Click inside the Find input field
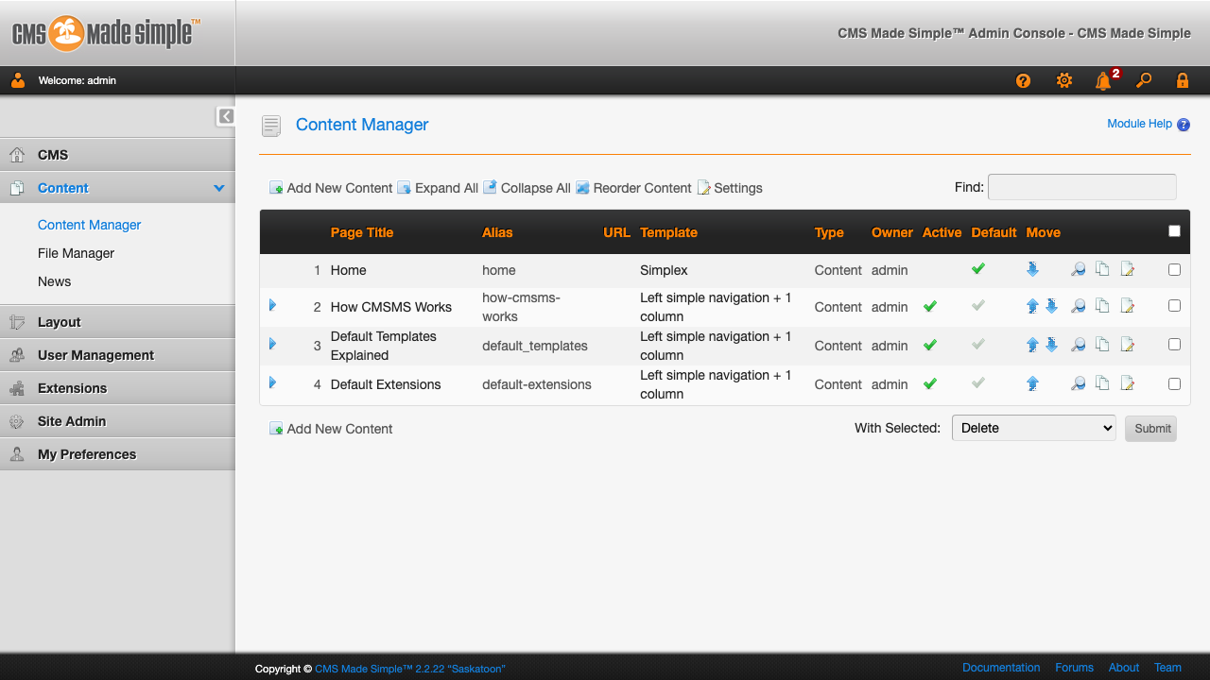 point(1082,187)
